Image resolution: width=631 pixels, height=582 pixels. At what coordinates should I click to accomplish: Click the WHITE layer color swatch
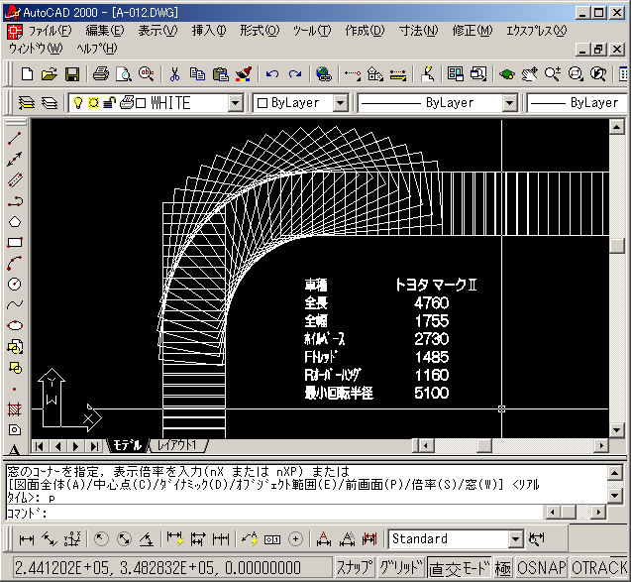click(x=141, y=103)
